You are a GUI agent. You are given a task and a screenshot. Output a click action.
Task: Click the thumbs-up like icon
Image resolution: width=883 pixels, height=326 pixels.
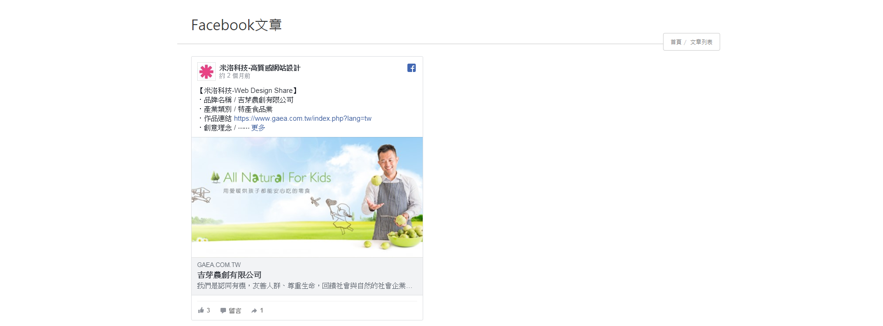coord(201,310)
